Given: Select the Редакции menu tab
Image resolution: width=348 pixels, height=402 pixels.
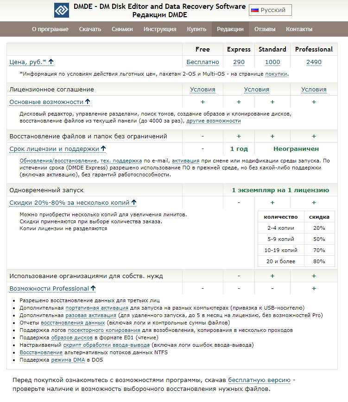Looking at the screenshot, I should pos(230,29).
